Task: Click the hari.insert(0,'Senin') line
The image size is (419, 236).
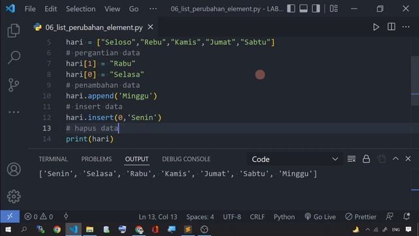Action: [x=114, y=117]
